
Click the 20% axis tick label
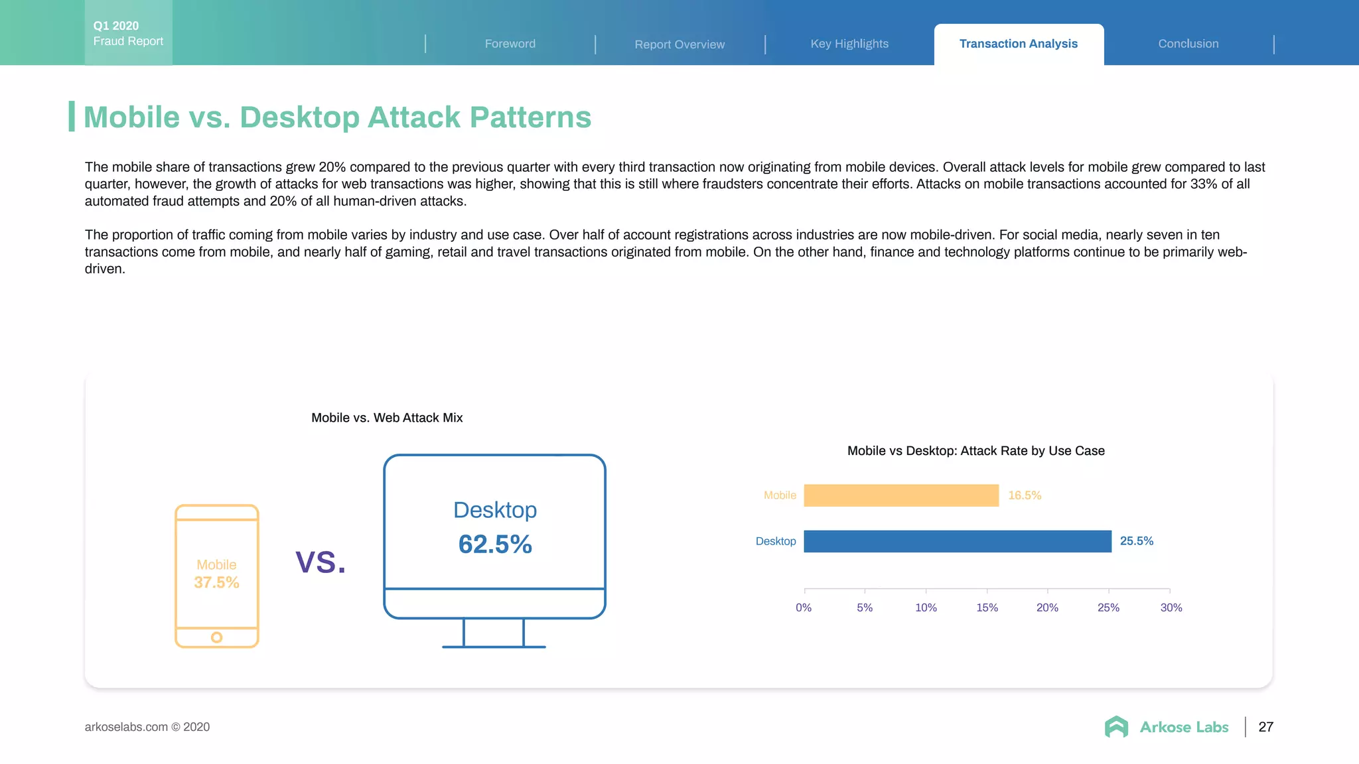(1047, 607)
